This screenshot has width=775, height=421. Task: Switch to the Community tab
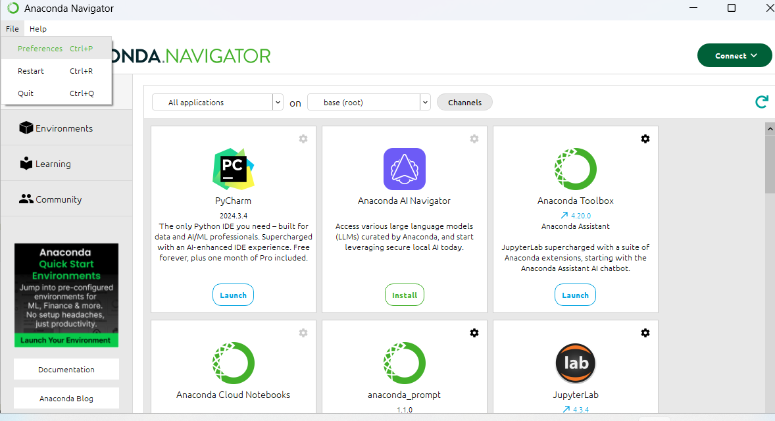[x=66, y=199]
